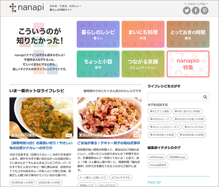This screenshot has height=187, width=219.
Task: Open the Twitter follow icon
Action: 187,11
